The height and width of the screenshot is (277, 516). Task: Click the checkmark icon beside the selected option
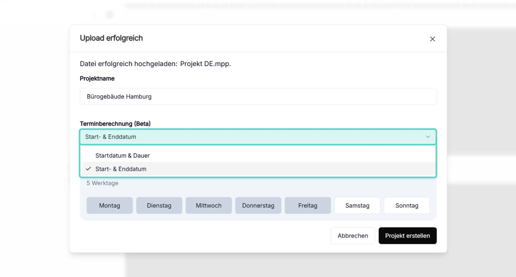[88, 169]
